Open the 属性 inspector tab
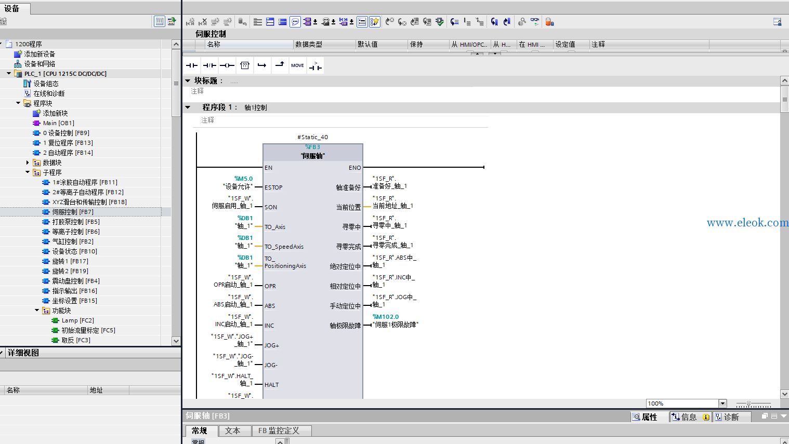 650,417
